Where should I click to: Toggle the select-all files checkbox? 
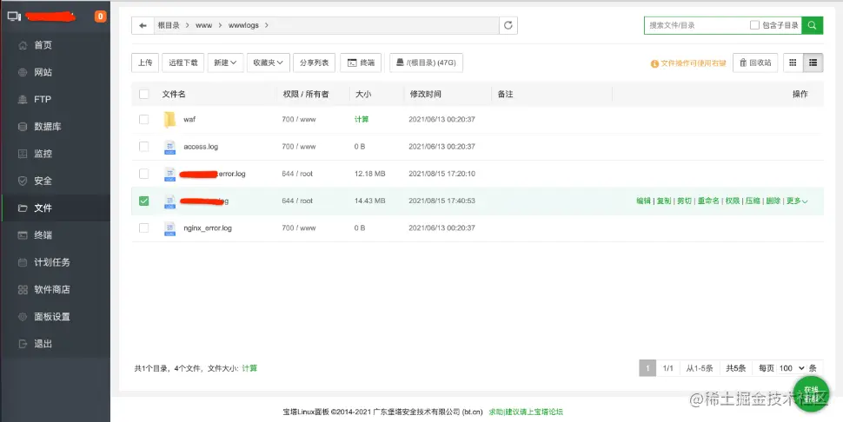[143, 94]
